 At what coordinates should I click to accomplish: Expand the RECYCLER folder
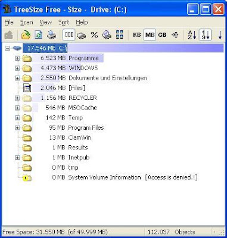(x=17, y=98)
